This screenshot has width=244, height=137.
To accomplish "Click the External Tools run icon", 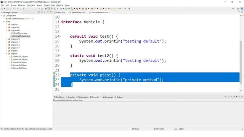I will pos(77,9).
